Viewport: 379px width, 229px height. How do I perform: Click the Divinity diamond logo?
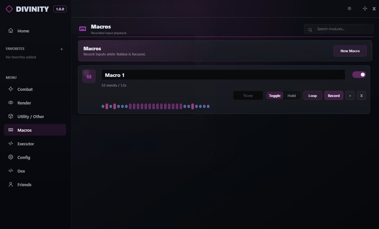tap(9, 9)
